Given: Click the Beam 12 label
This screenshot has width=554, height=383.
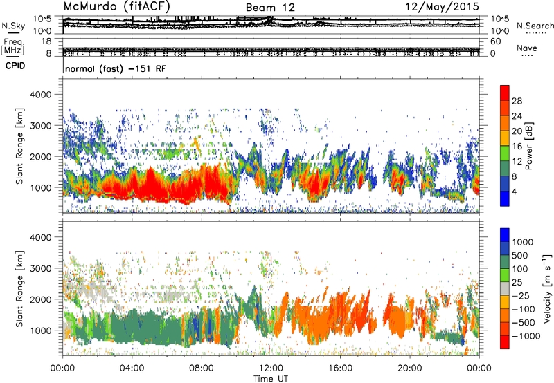Looking at the screenshot, I should pos(270,8).
